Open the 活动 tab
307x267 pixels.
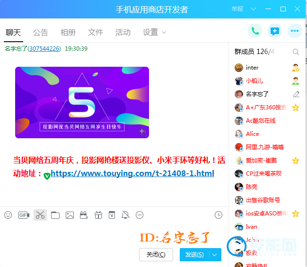(123, 32)
